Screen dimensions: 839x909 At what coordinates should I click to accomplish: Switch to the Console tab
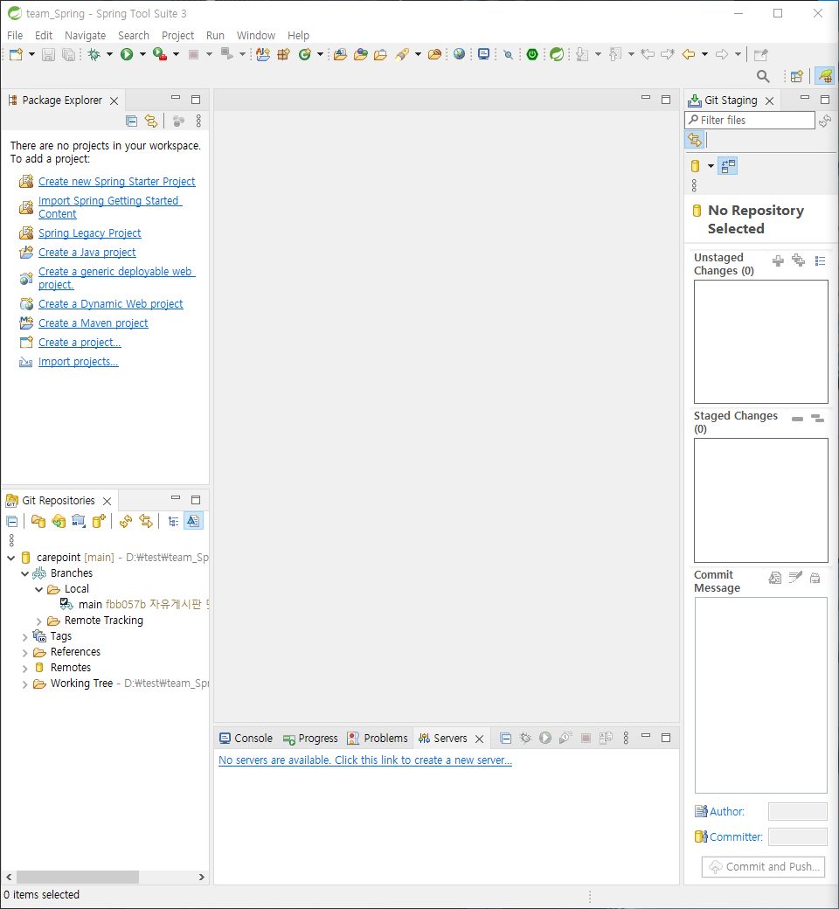click(x=246, y=738)
